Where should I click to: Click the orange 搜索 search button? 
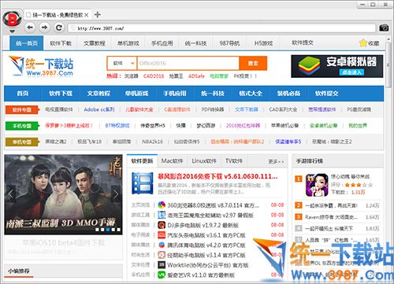(253, 63)
